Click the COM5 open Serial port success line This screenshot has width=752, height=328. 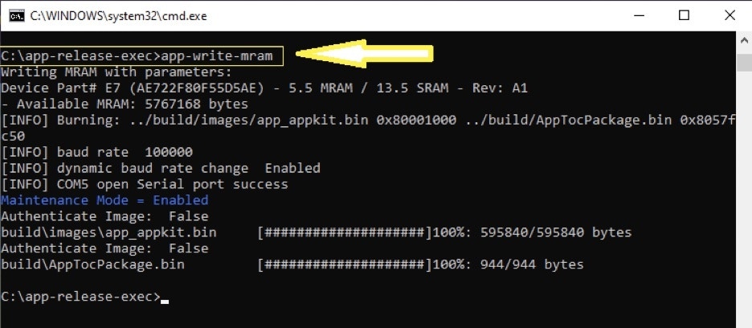[x=145, y=184]
